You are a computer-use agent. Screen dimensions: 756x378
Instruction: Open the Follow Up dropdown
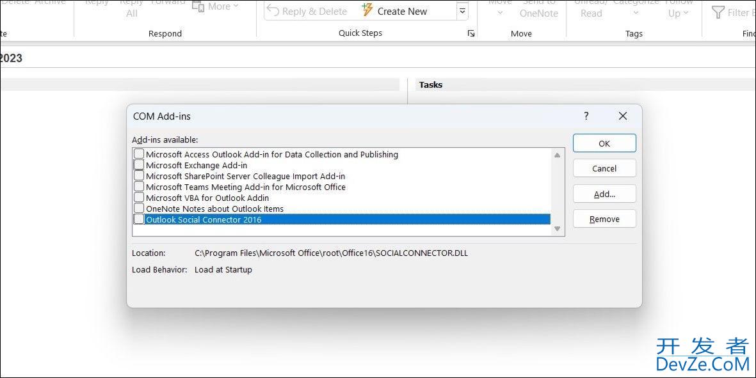click(678, 9)
